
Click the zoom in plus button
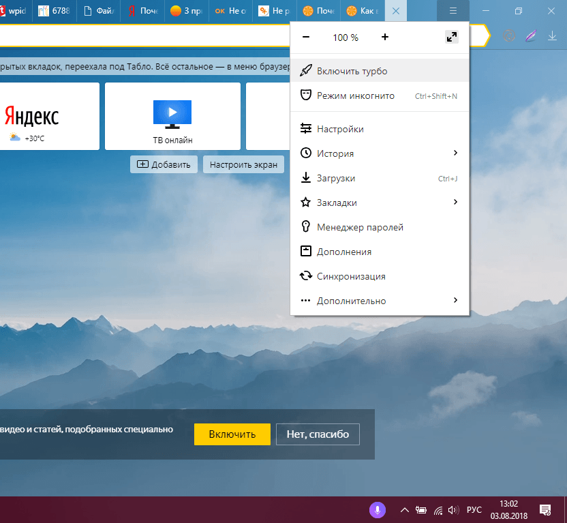385,37
